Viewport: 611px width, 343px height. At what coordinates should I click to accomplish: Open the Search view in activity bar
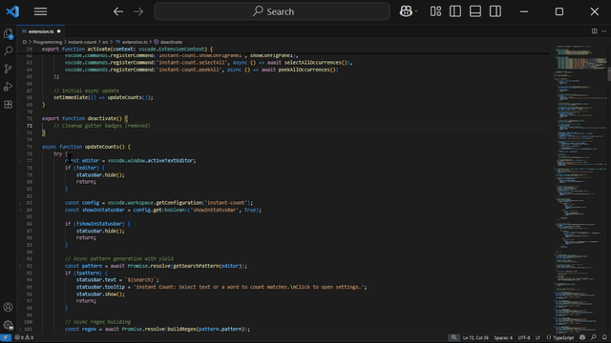pyautogui.click(x=9, y=50)
